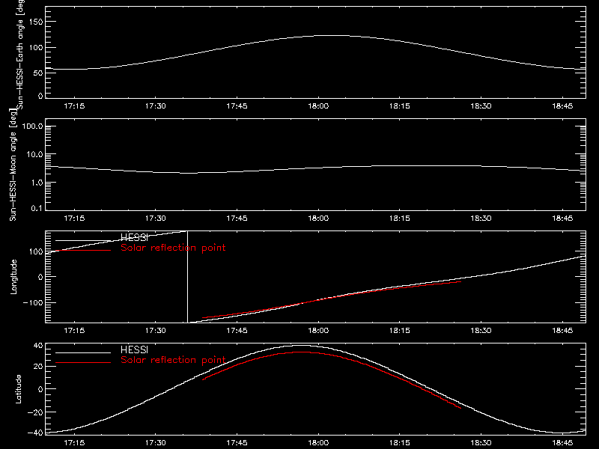
Task: Click the 100.0 value on Moon angle axis
Action: pos(32,126)
